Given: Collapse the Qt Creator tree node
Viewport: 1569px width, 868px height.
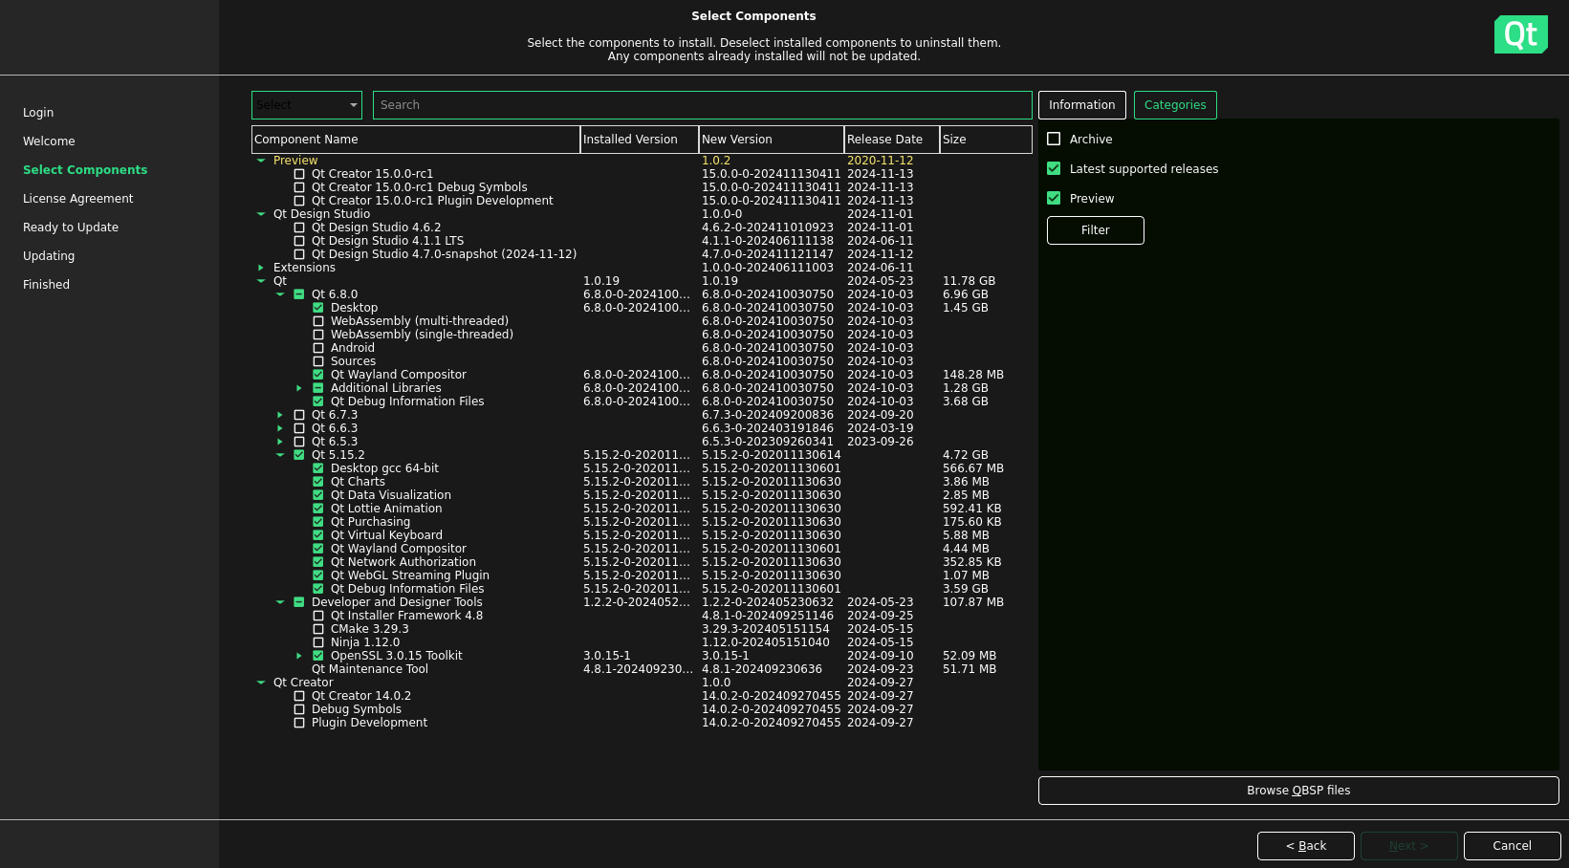Looking at the screenshot, I should pos(261,683).
